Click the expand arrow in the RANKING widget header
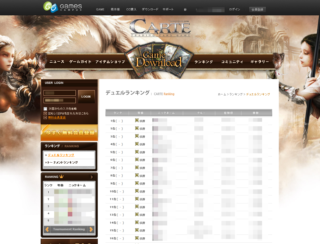This screenshot has height=244, width=320. [91, 177]
